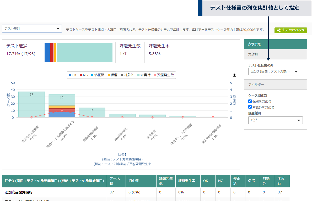This screenshot has width=312, height=201.
Task: Toggle OK legend item in chart
Action: pyautogui.click(x=73, y=75)
